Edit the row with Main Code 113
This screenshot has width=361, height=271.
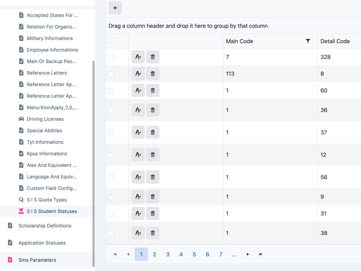[138, 74]
